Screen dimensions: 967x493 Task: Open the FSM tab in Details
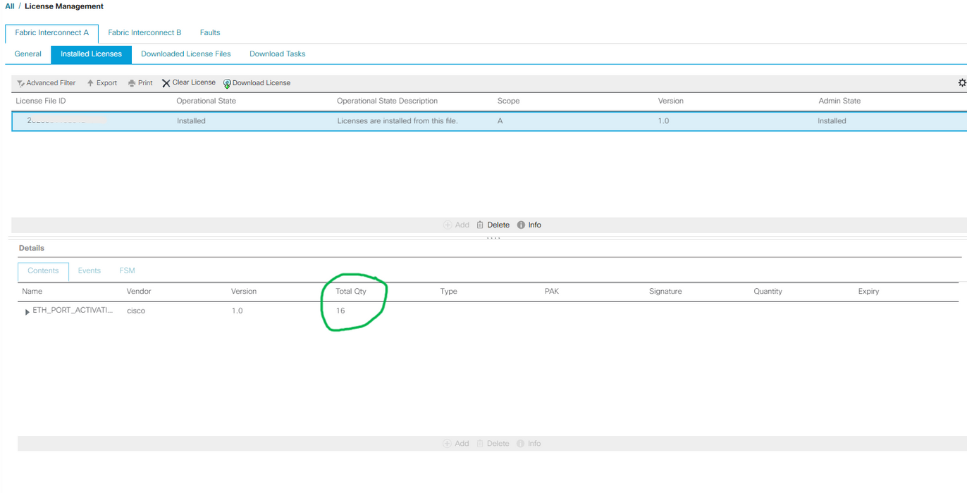pyautogui.click(x=128, y=270)
